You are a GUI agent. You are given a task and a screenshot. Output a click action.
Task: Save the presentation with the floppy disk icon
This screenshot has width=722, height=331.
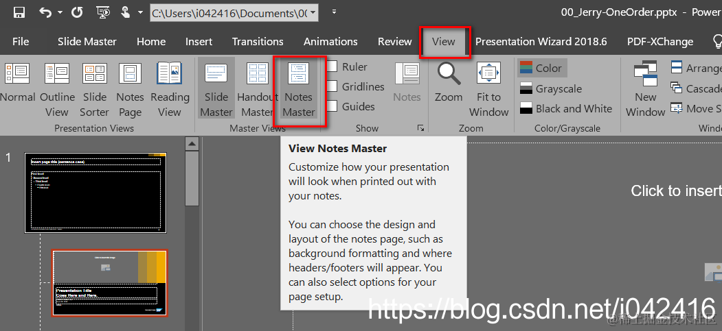19,12
